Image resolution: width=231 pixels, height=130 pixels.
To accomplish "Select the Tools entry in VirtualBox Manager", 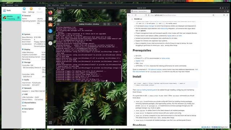I will (x=11, y=10).
